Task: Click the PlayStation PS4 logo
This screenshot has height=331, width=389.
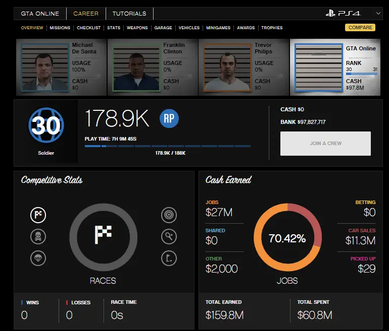Action: coord(343,14)
